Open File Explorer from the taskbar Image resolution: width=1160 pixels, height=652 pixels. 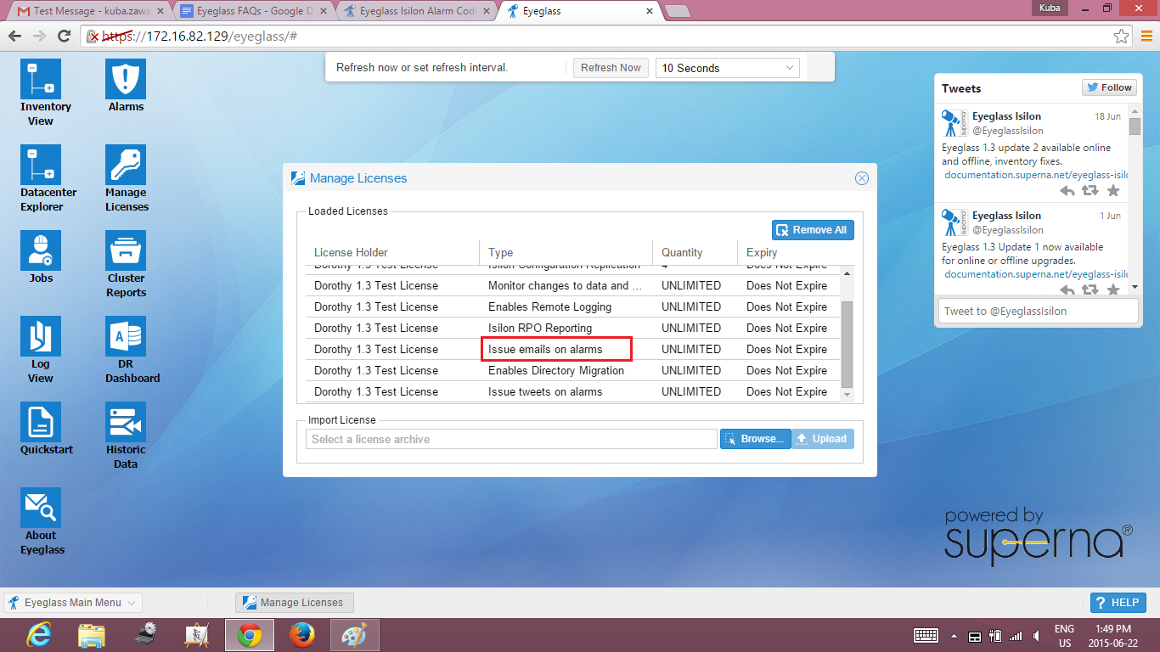click(x=92, y=635)
